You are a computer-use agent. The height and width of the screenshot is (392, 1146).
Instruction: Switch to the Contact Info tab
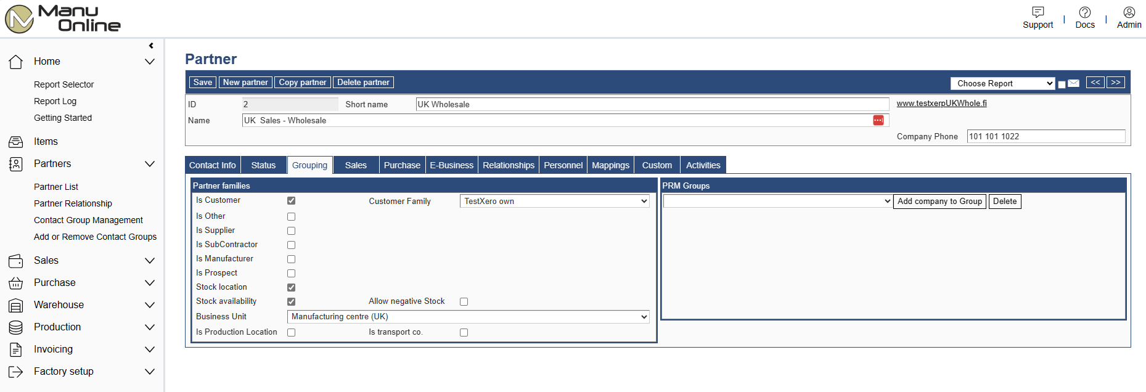(x=212, y=165)
